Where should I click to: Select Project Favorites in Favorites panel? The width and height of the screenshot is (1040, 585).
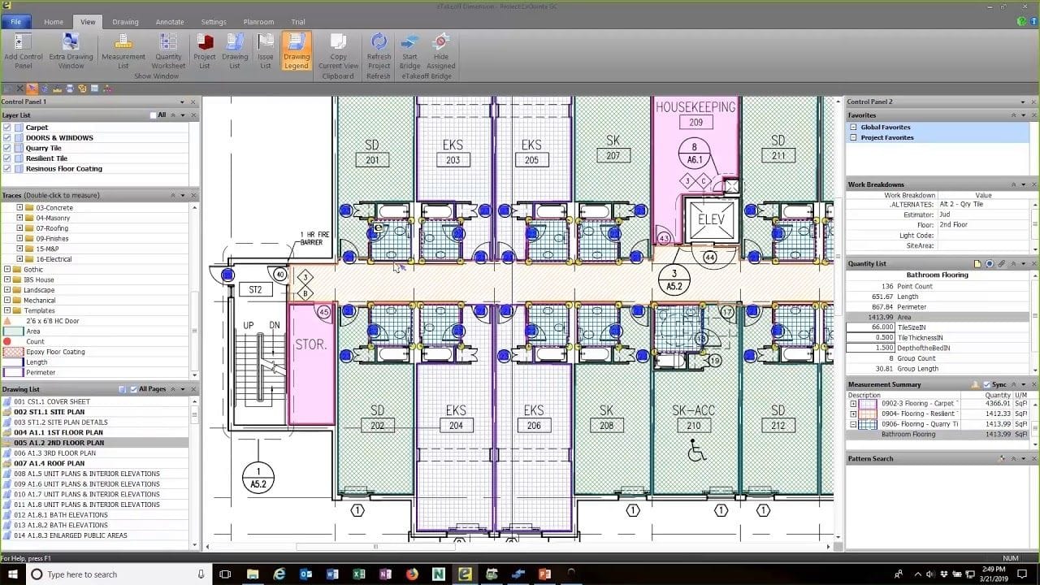point(887,138)
